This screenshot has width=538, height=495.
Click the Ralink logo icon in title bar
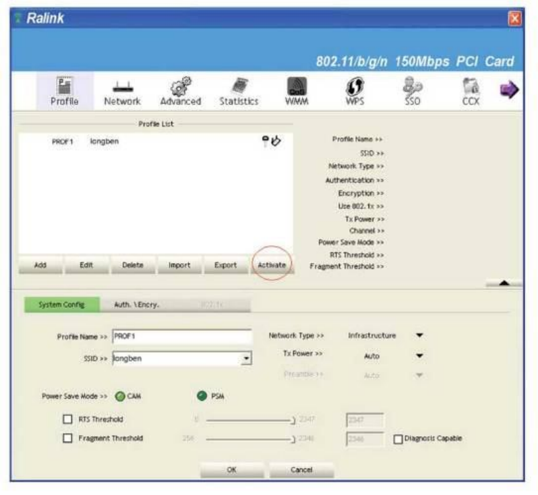click(18, 18)
